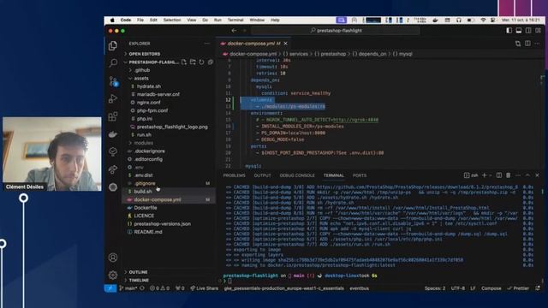Open the Docker view in activity bar
The width and height of the screenshot is (548, 308).
(x=113, y=134)
